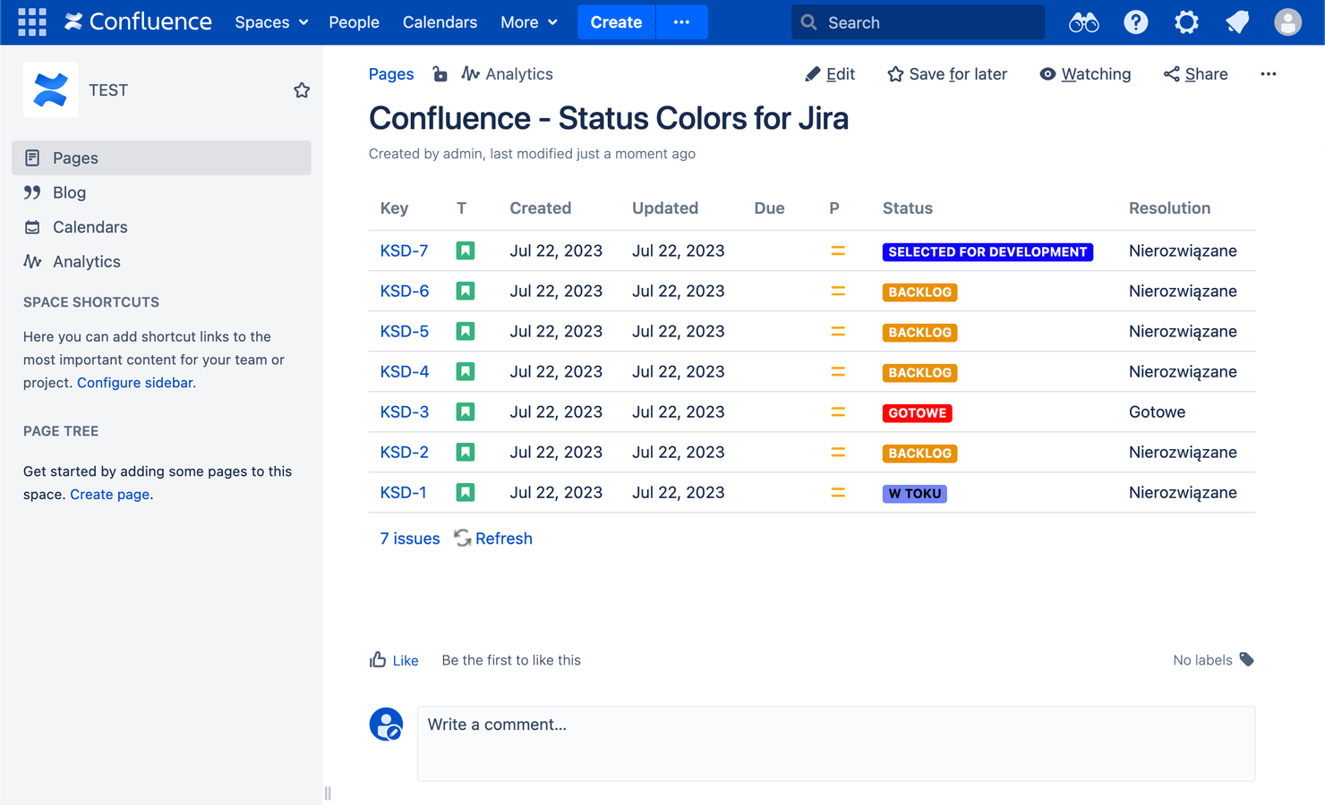
Task: Open issue KSD-2
Action: tap(404, 452)
